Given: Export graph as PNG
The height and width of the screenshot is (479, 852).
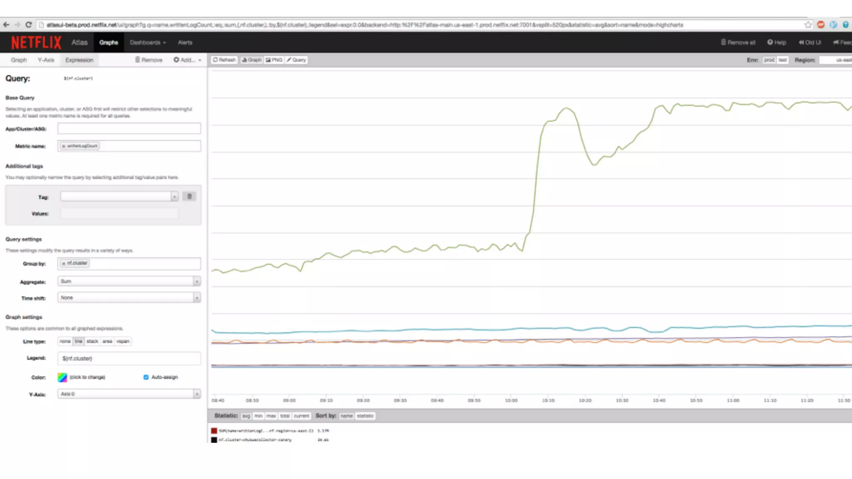Looking at the screenshot, I should click(x=274, y=60).
